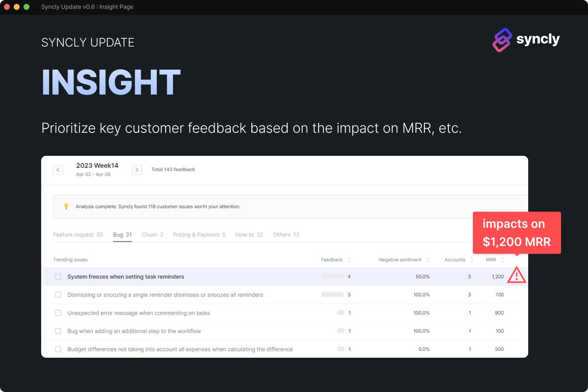
Task: Check the Dismissing or snoozing reminder checkbox
Action: pyautogui.click(x=58, y=294)
